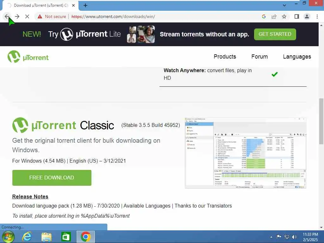This screenshot has width=324, height=243.
Task: Click the scrollbar up arrow
Action: (x=321, y=25)
